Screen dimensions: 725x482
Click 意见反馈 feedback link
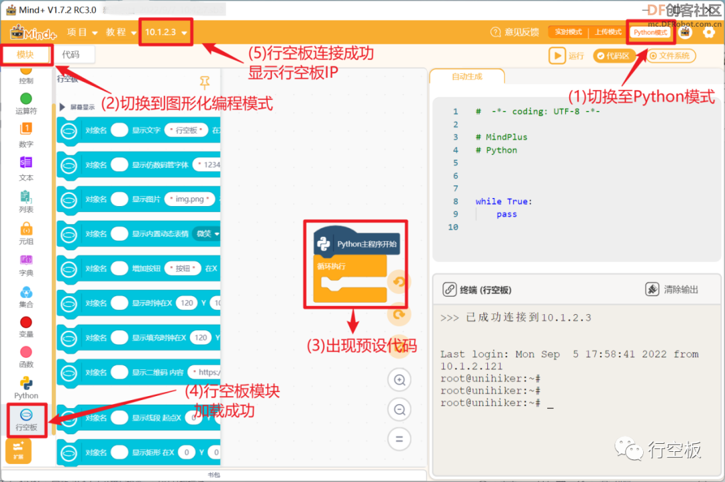tap(522, 32)
